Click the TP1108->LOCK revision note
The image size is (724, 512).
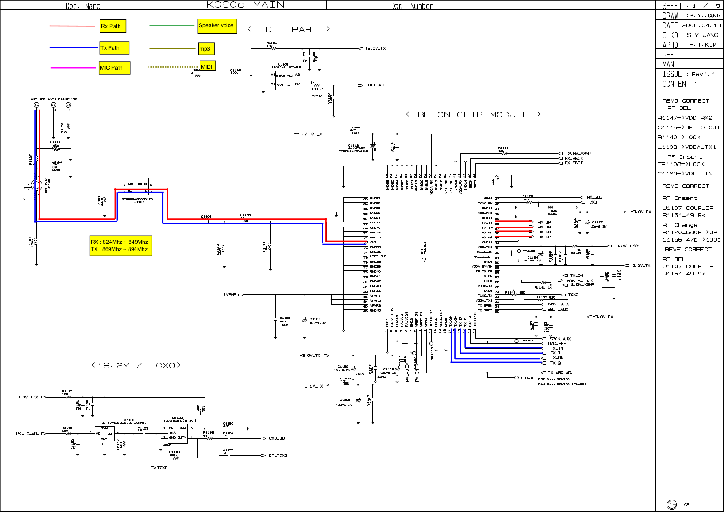681,164
